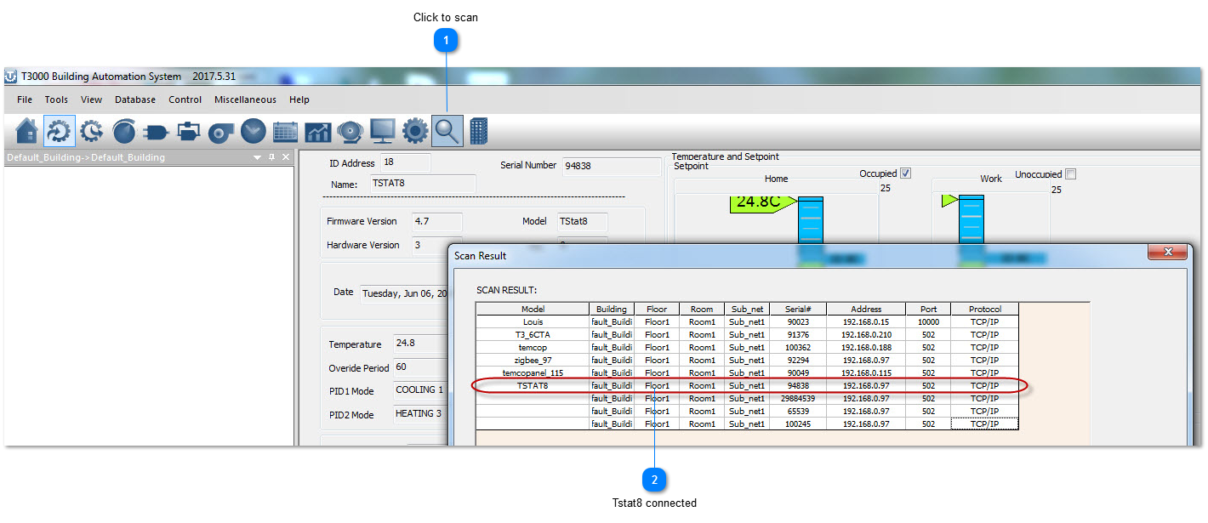
Task: Click the round dial knob toolbar icon
Action: (124, 131)
